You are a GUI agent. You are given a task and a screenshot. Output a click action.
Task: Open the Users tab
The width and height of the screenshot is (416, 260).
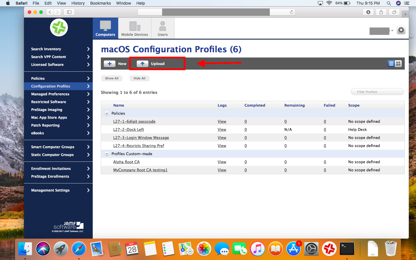(x=163, y=28)
